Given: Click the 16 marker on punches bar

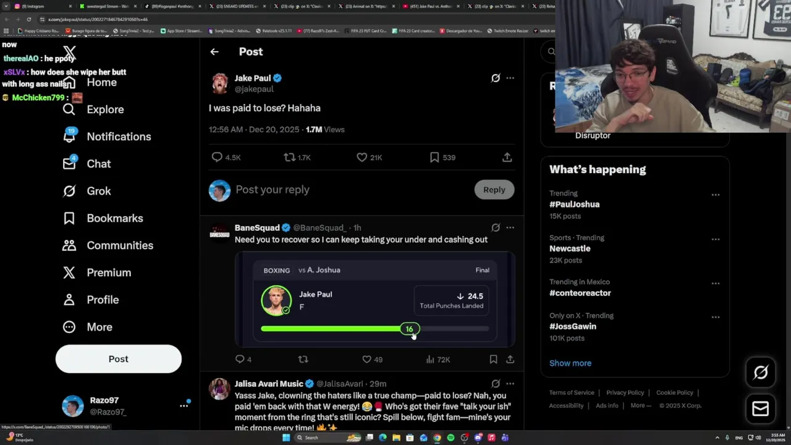Looking at the screenshot, I should 409,329.
